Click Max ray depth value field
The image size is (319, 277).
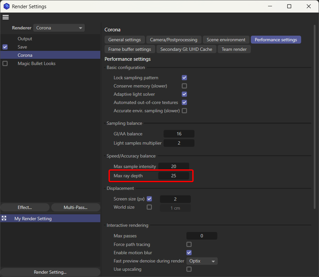click(x=173, y=176)
